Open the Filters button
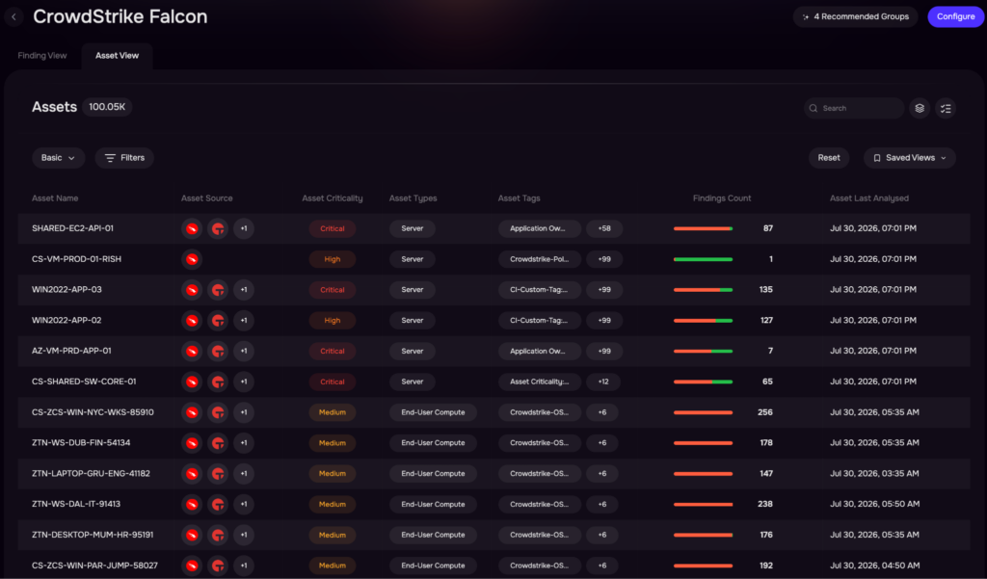Viewport: 987px width, 579px height. click(124, 158)
